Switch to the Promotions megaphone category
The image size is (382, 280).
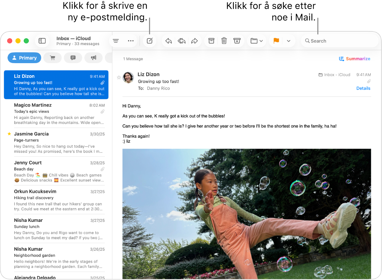click(x=93, y=57)
